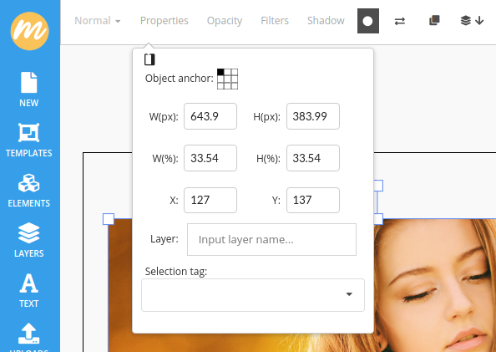The height and width of the screenshot is (352, 496).
Task: Click the Mediamodifier logo
Action: (30, 31)
